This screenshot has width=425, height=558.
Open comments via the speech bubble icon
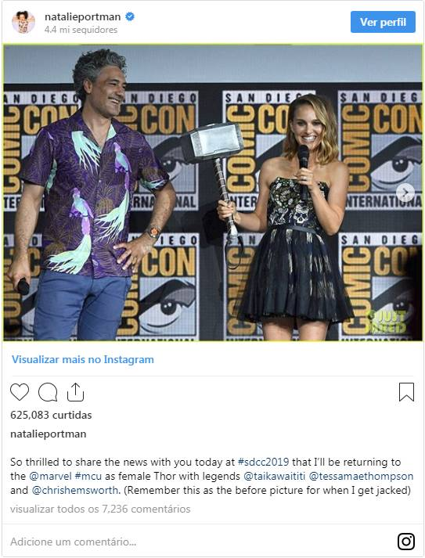pos(48,392)
